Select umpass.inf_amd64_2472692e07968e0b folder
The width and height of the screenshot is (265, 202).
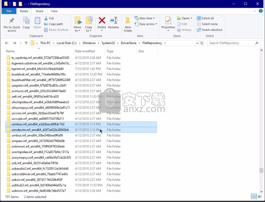pos(81,141)
